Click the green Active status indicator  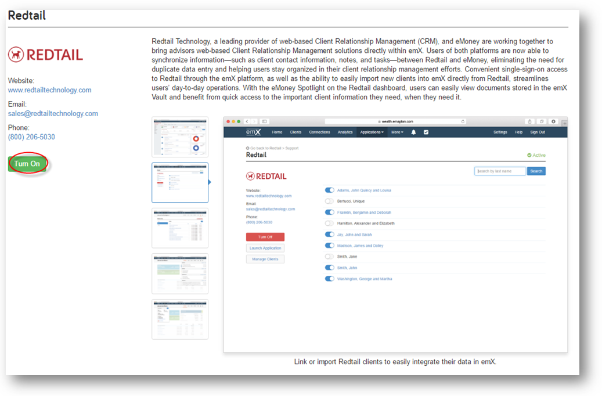point(536,155)
